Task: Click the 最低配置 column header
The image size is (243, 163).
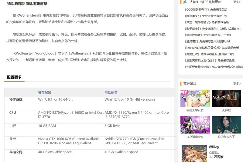Action: pyautogui.click(x=111, y=93)
